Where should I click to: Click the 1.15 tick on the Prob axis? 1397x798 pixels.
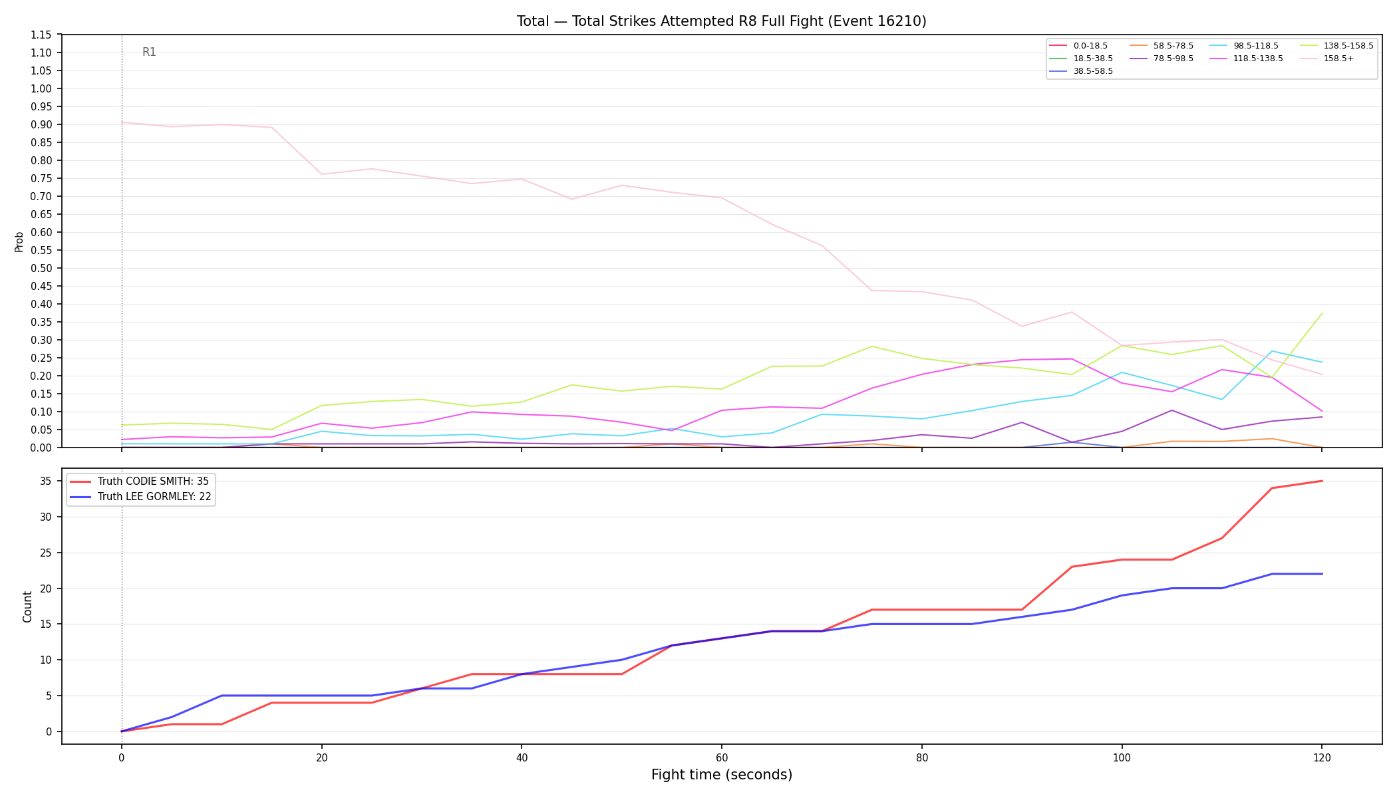tap(41, 35)
